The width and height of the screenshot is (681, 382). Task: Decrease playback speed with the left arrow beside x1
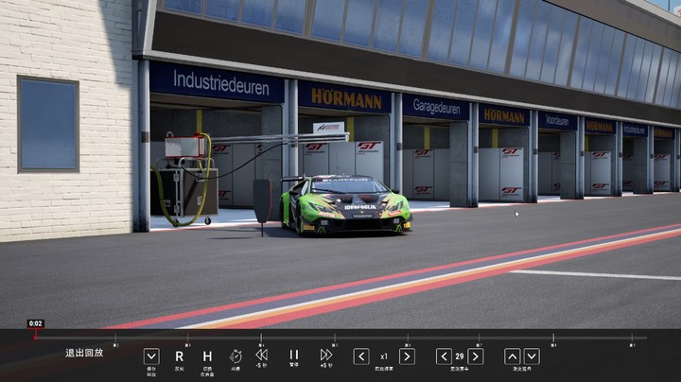tap(361, 356)
